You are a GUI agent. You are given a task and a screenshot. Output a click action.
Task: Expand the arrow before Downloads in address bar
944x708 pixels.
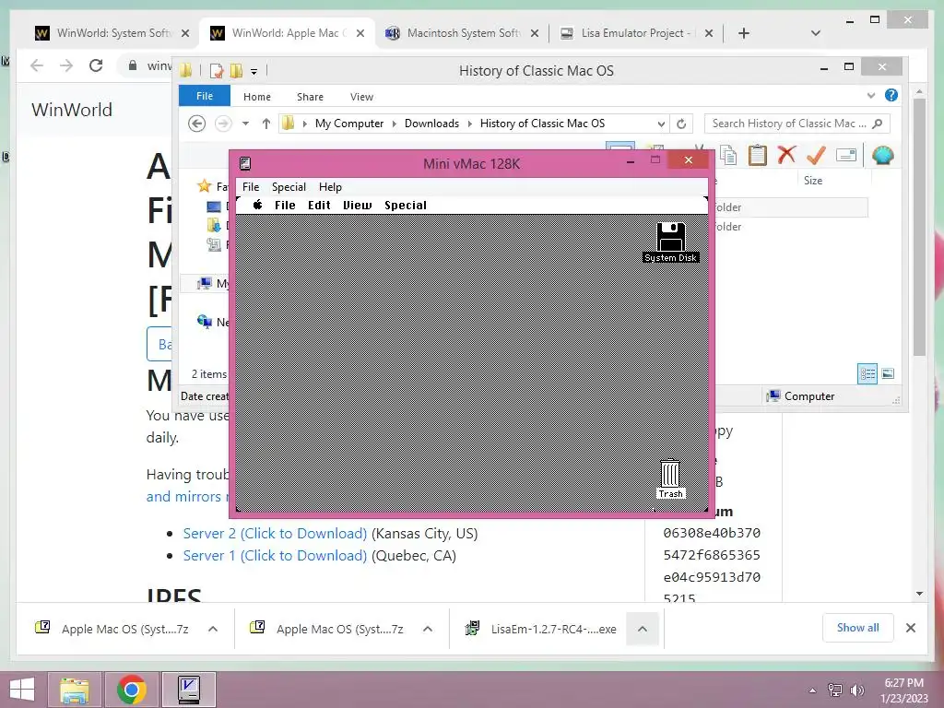(395, 124)
